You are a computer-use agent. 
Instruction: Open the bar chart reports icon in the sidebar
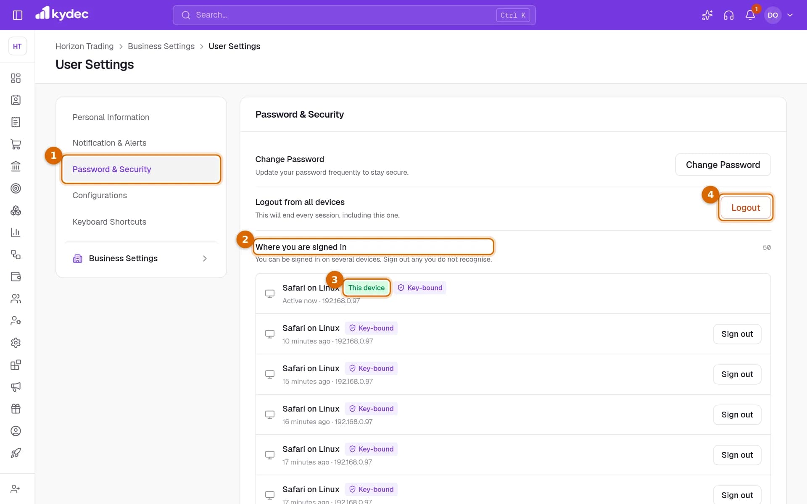coord(16,232)
